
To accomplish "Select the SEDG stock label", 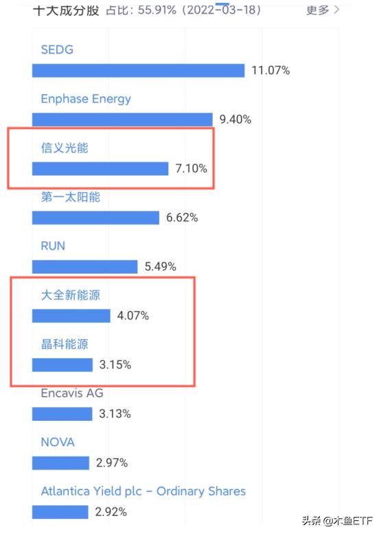I will click(x=57, y=49).
